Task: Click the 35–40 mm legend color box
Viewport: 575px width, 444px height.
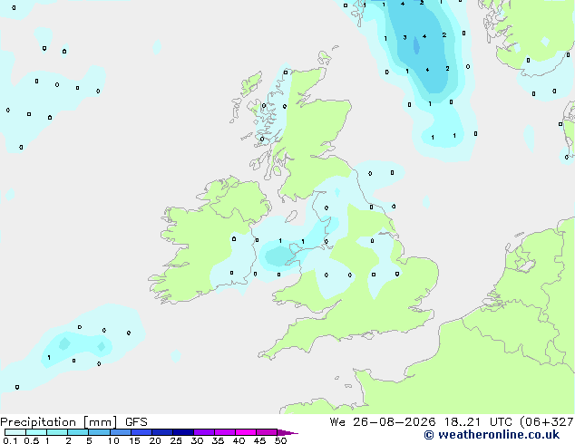Action: point(225,432)
